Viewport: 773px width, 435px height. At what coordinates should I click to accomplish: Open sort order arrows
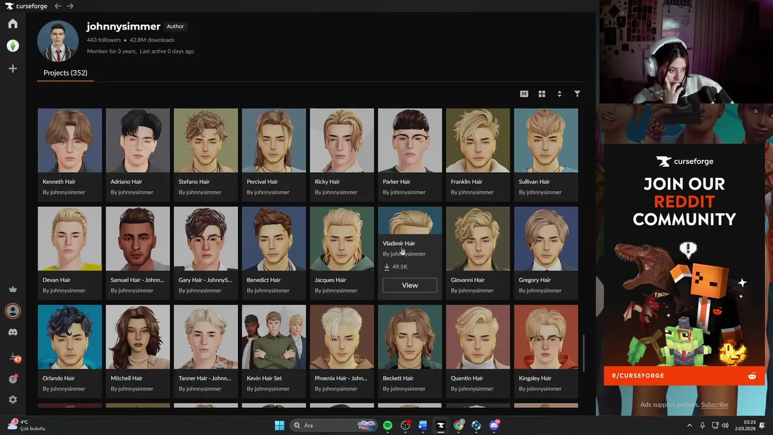[559, 94]
